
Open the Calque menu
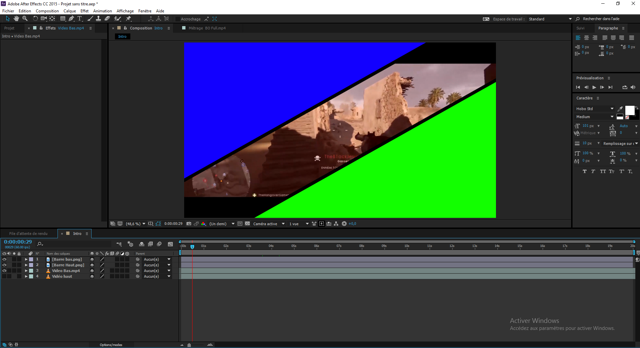coord(70,11)
